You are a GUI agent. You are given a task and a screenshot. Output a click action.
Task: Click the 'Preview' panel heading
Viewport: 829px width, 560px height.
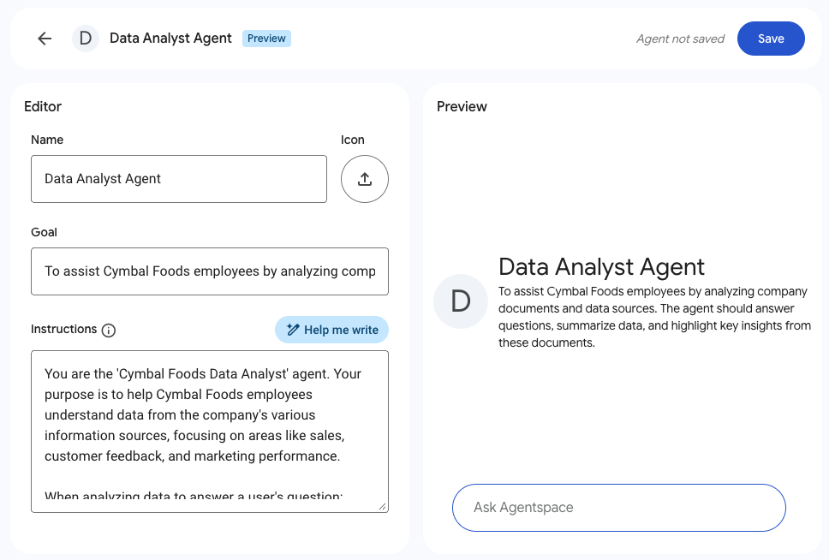point(462,107)
